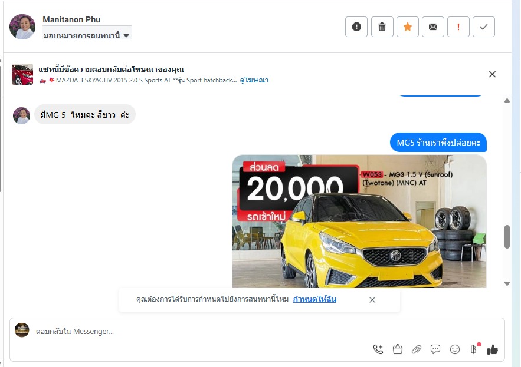Image resolution: width=521 pixels, height=367 pixels.
Task: Open the shopping bag products icon
Action: pyautogui.click(x=398, y=349)
